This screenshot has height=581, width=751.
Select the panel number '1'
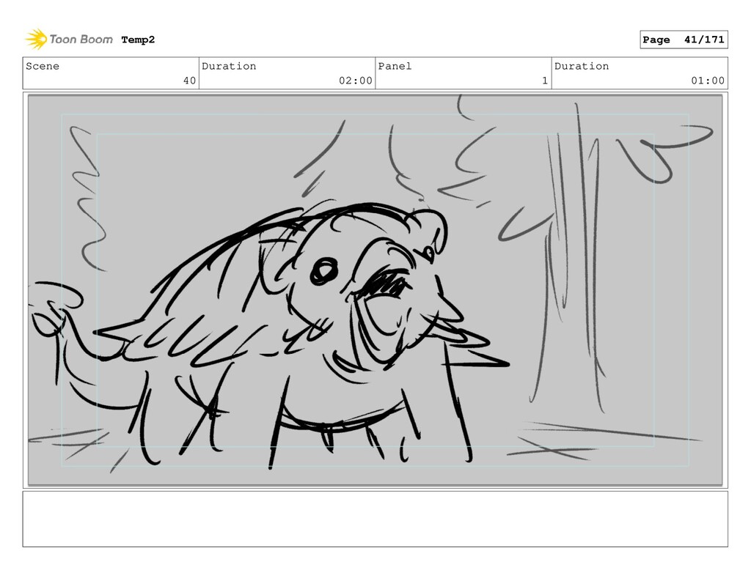tap(545, 81)
